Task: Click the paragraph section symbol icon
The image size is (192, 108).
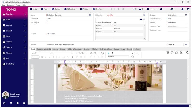Action: (108, 53)
